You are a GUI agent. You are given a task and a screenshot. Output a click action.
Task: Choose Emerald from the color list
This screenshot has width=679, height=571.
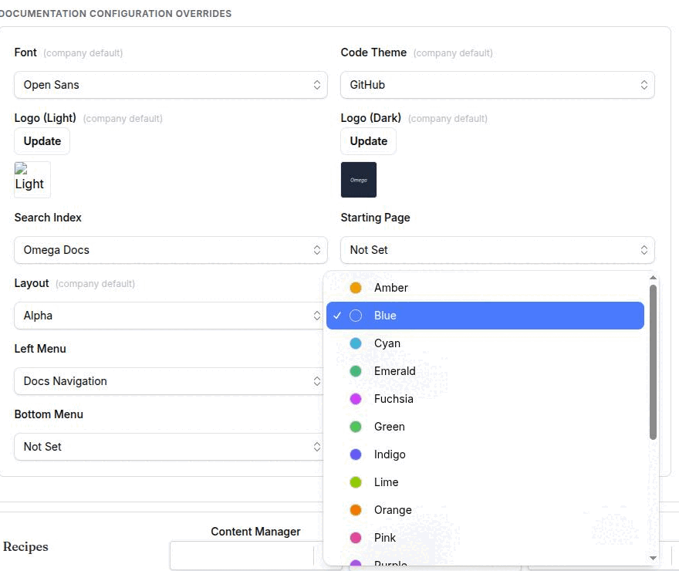click(485, 371)
